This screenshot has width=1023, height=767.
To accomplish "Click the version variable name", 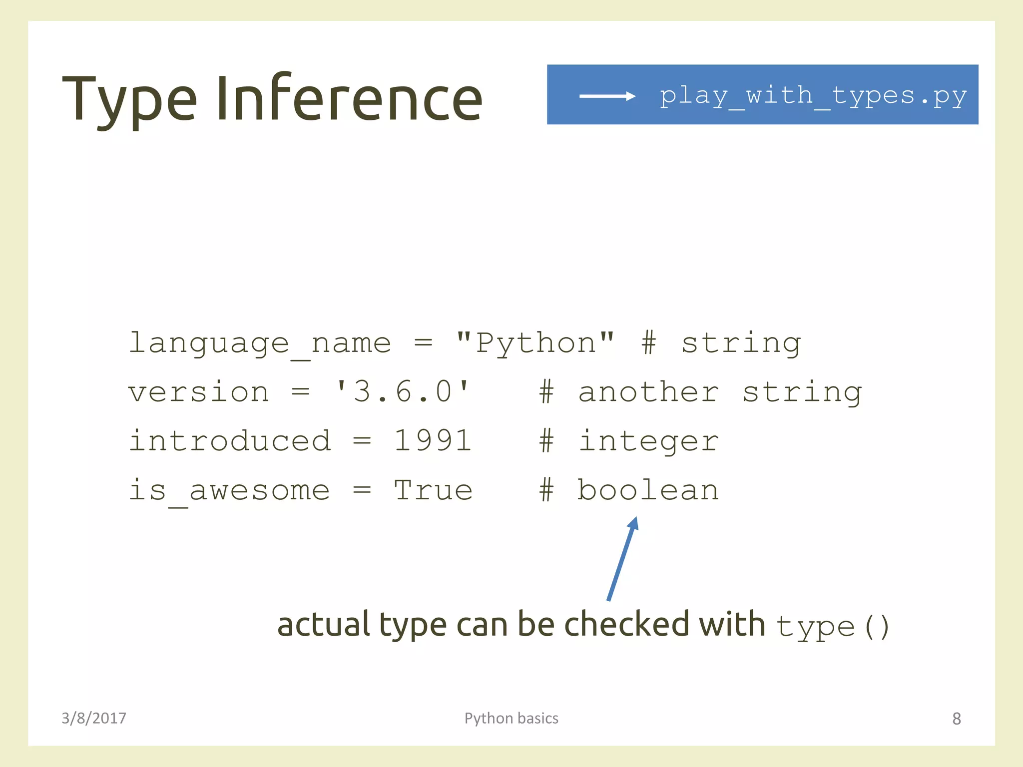I will pyautogui.click(x=199, y=392).
